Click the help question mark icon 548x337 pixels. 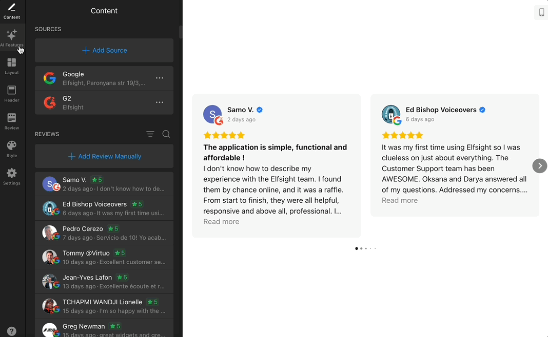click(x=12, y=331)
